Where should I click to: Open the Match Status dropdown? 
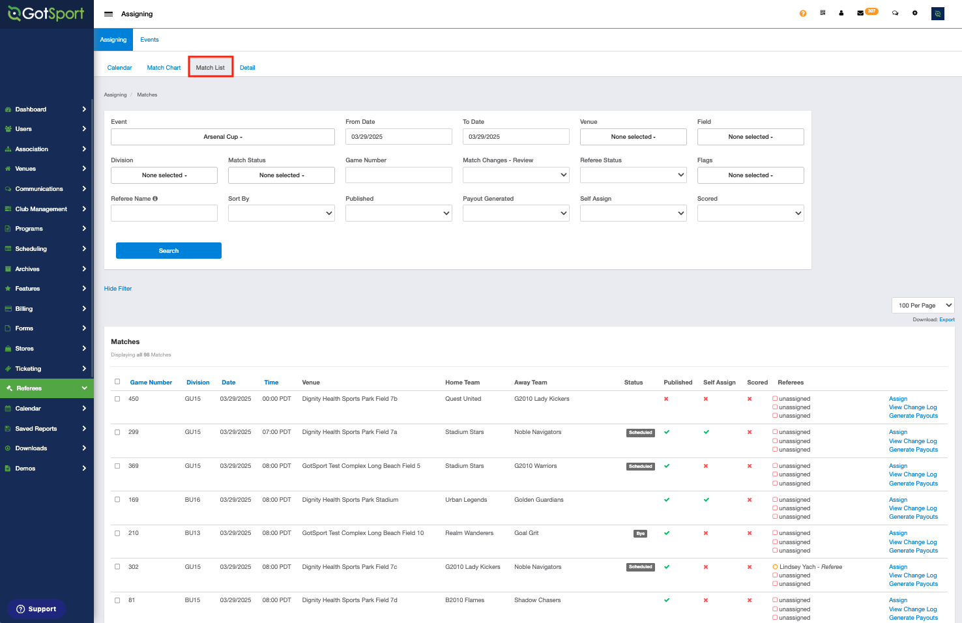tap(282, 175)
